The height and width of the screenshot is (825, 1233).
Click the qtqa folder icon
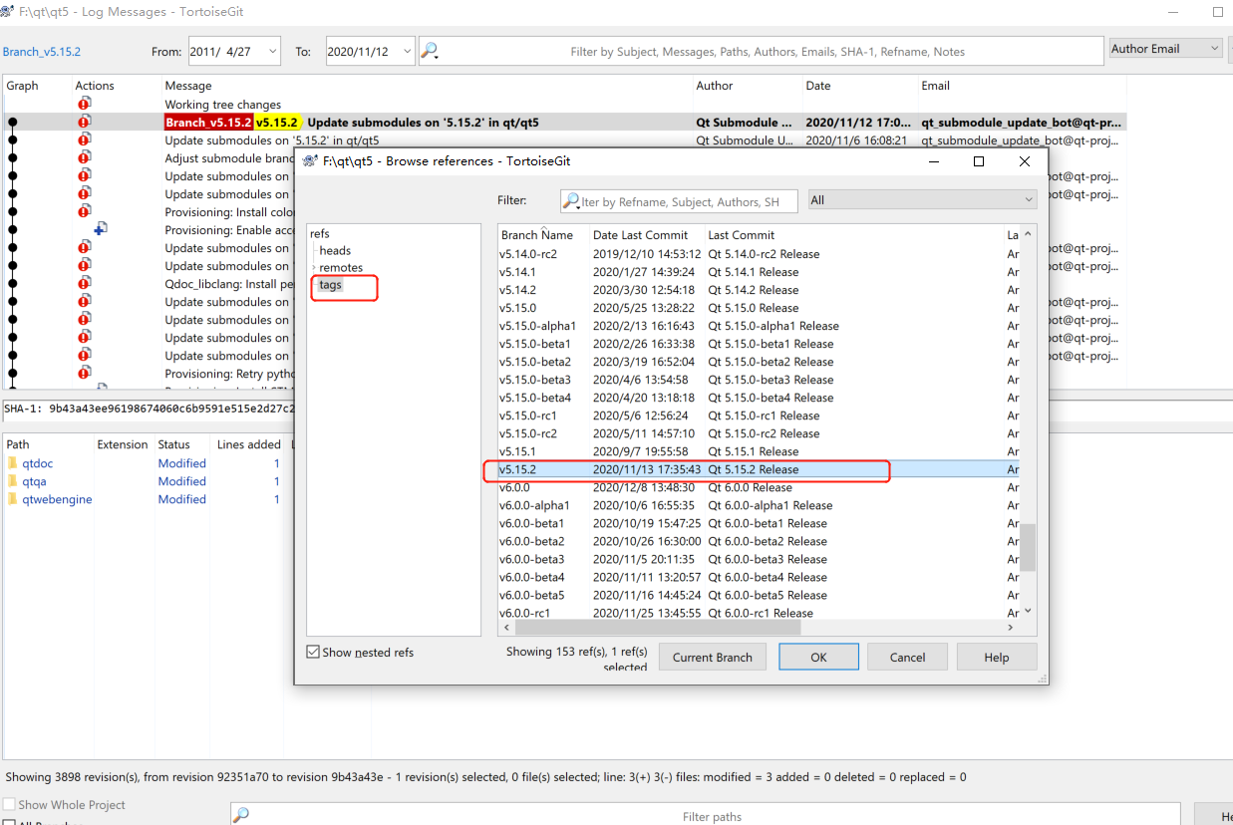click(x=13, y=481)
